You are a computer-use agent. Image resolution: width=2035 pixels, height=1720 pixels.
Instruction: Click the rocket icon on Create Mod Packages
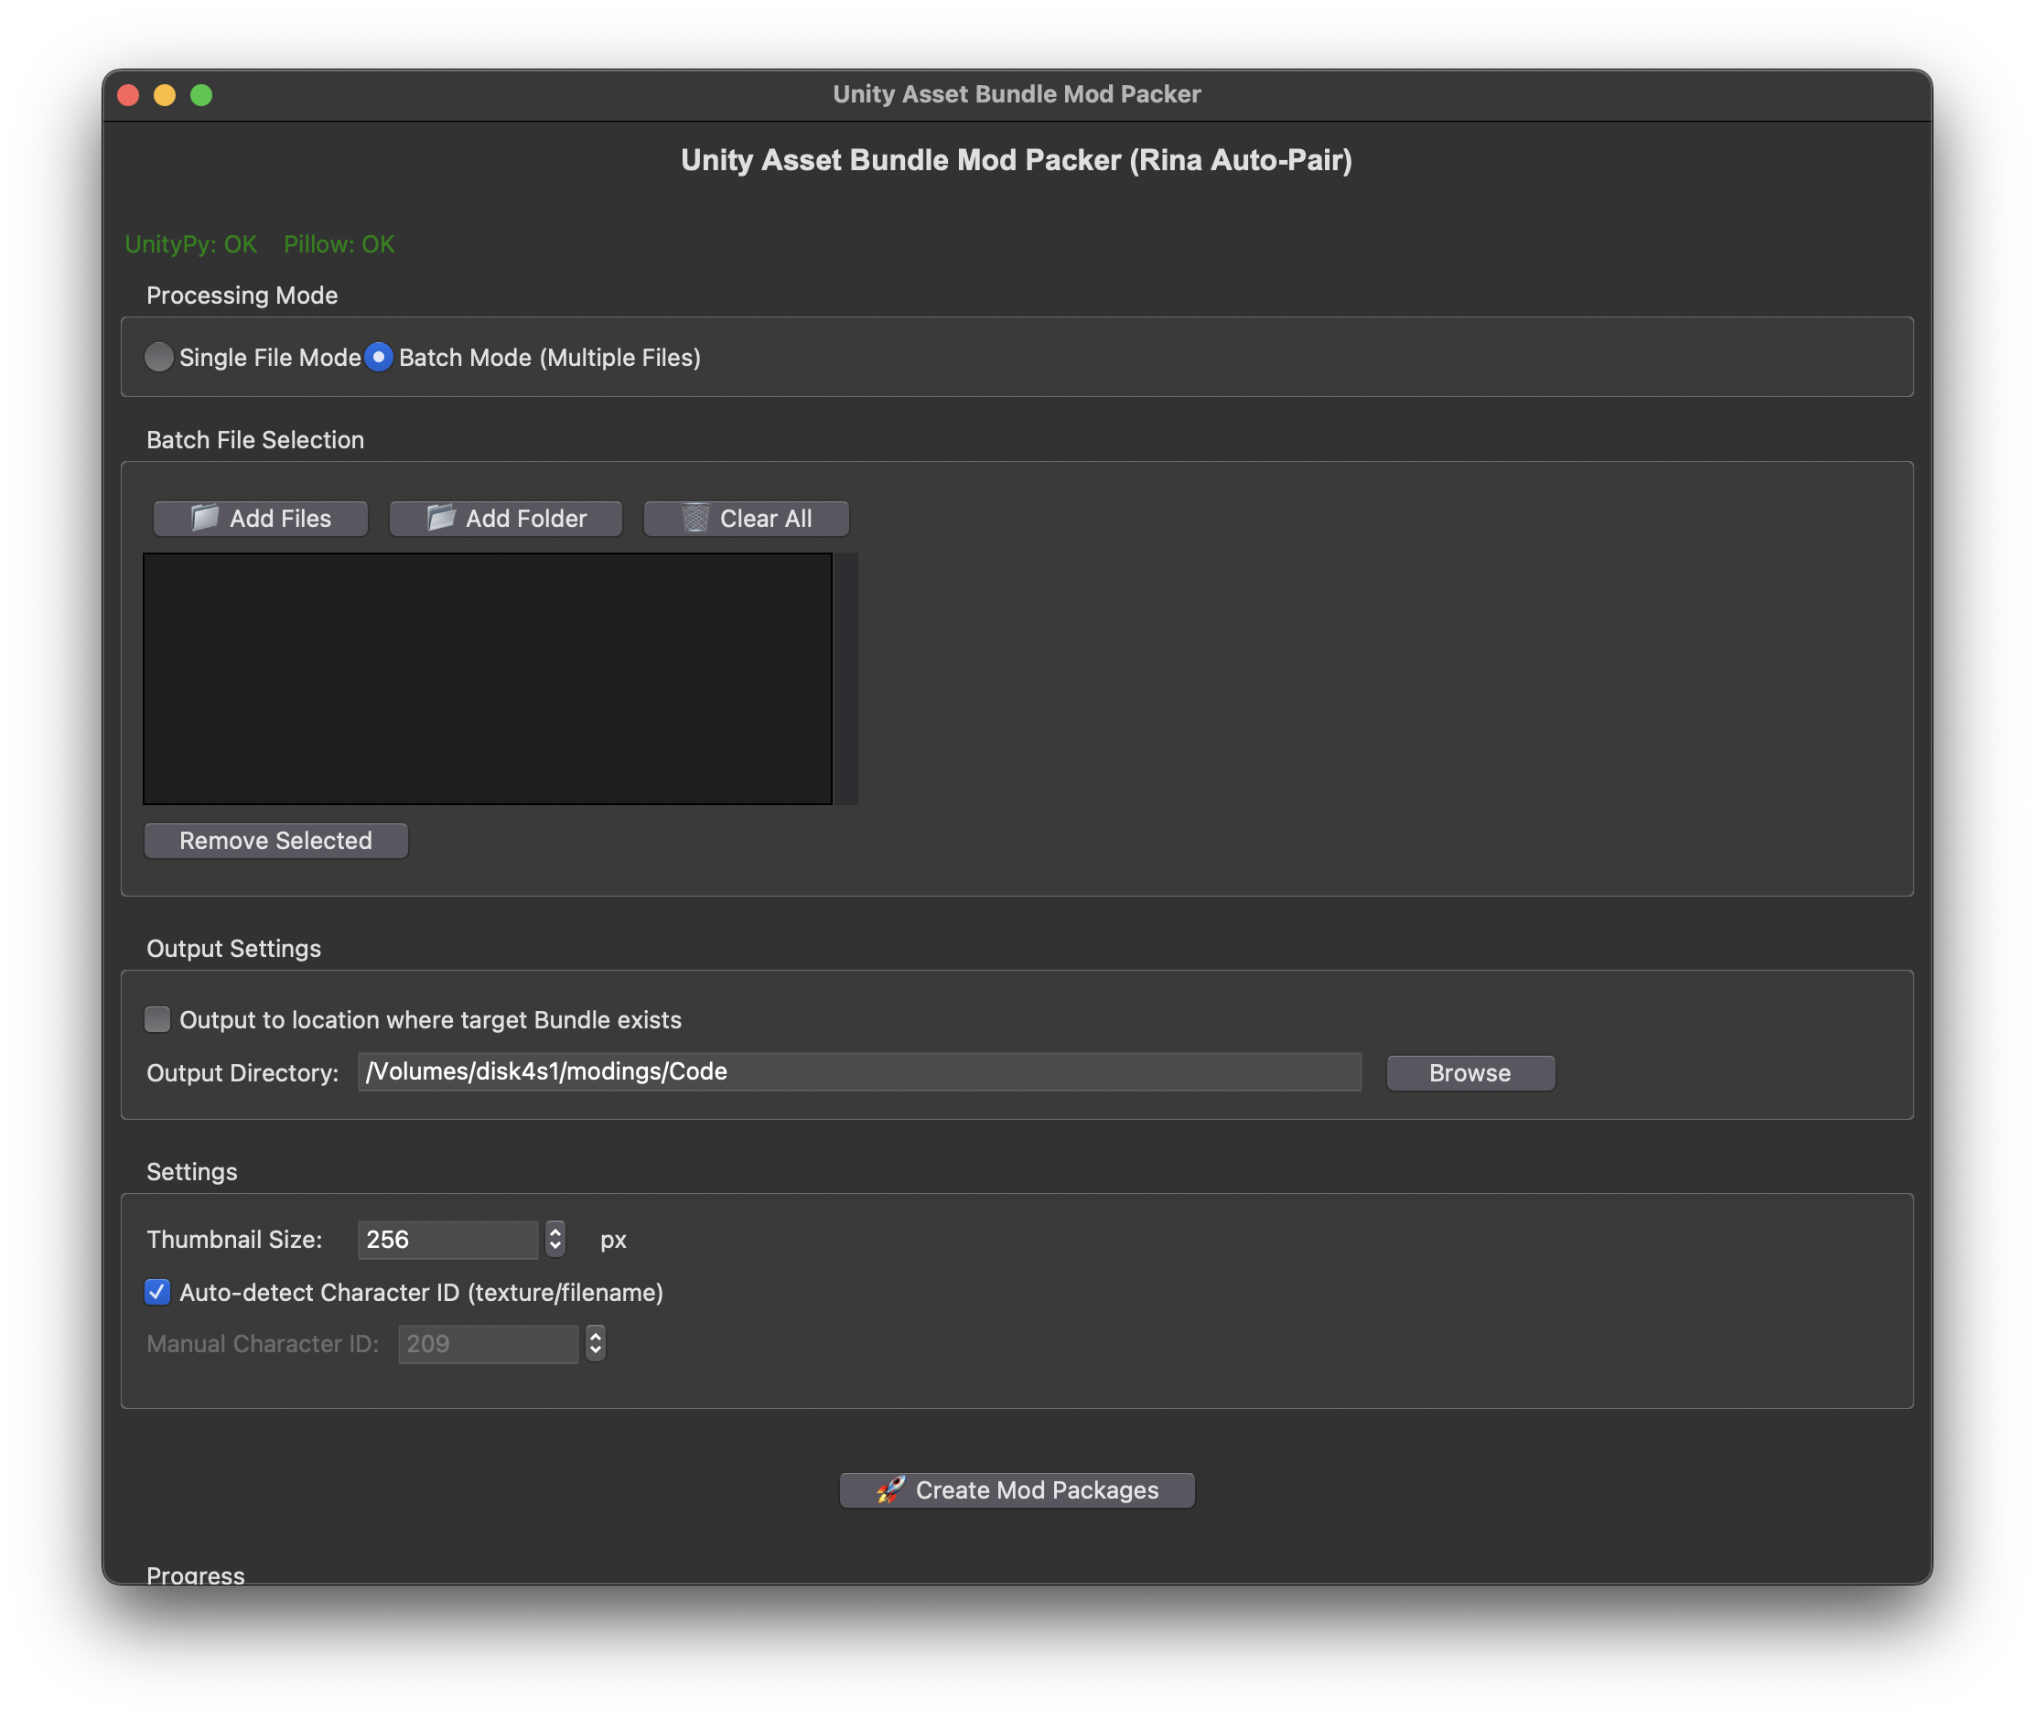coord(890,1489)
